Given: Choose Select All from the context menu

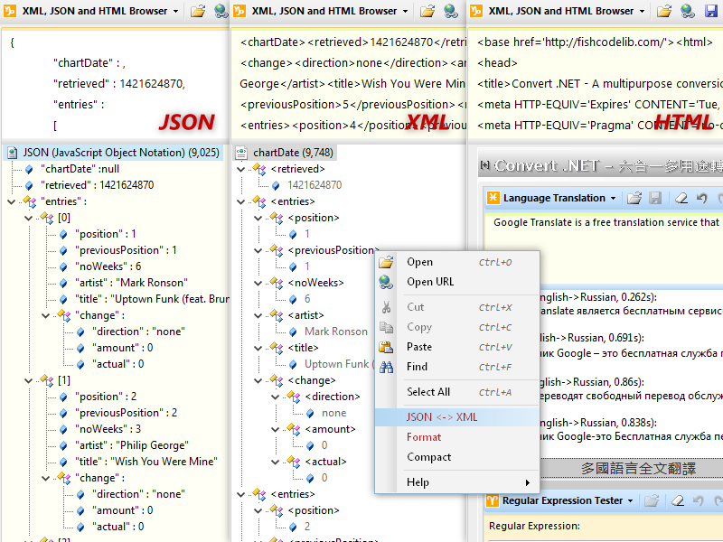Looking at the screenshot, I should 457,392.
